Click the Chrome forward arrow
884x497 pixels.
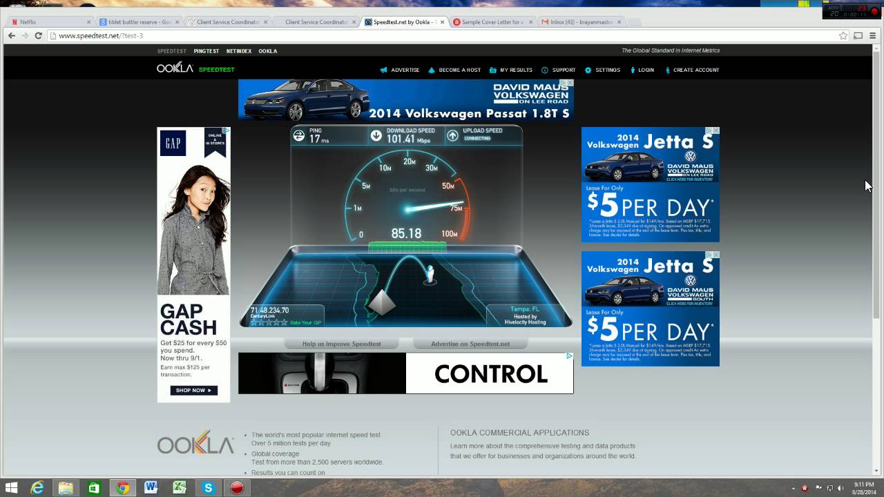point(25,35)
